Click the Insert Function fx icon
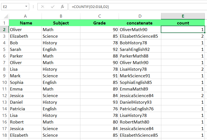The width and height of the screenshot is (207, 140). pyautogui.click(x=62, y=7)
